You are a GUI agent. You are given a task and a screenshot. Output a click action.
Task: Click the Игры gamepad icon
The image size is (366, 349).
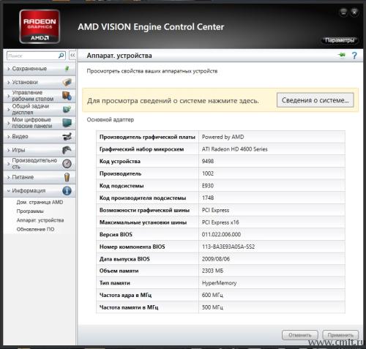(67, 150)
